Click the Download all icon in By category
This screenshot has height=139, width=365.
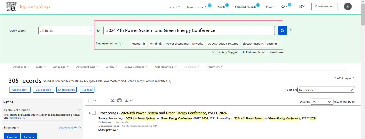click(x=76, y=128)
